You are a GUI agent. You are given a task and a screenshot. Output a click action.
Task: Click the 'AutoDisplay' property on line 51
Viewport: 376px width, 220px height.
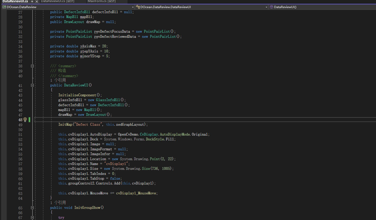pos(101,134)
